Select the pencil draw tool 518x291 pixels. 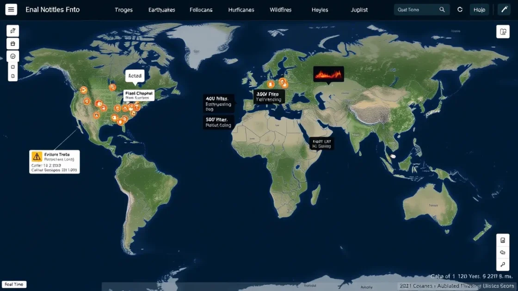[12, 31]
